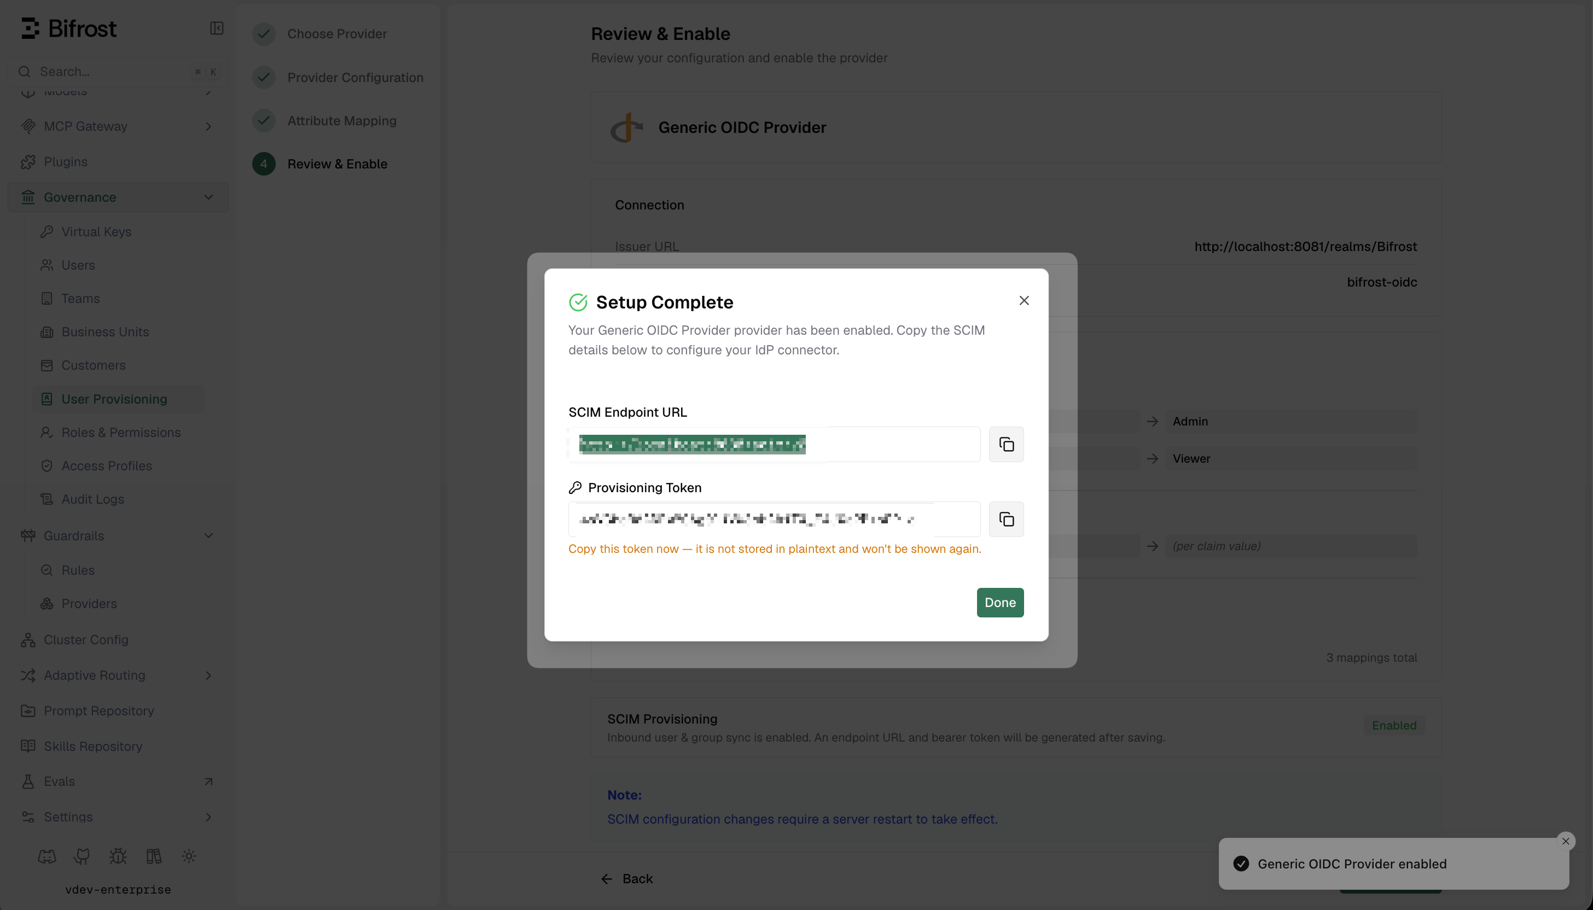Click the Generic OIDC Provider logo

click(x=626, y=127)
